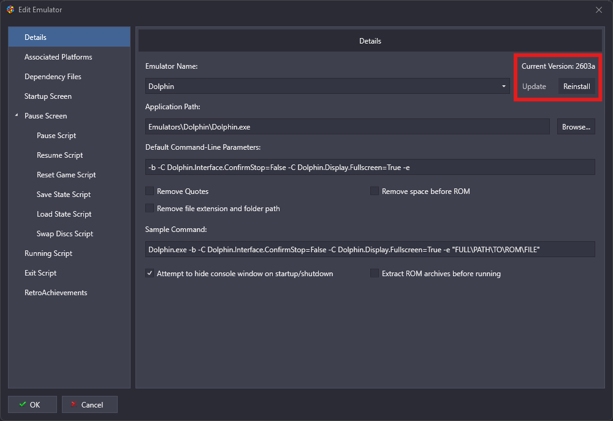The height and width of the screenshot is (421, 613).
Task: Click the Sample Command: label
Action: [x=176, y=230]
